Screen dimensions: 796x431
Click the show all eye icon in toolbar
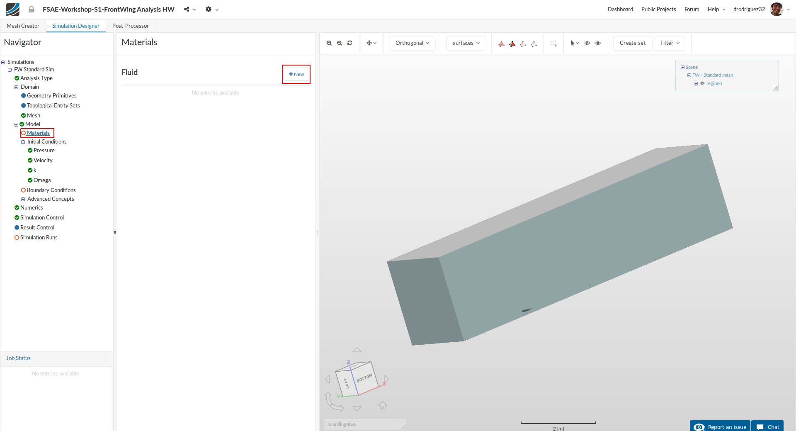tap(598, 43)
